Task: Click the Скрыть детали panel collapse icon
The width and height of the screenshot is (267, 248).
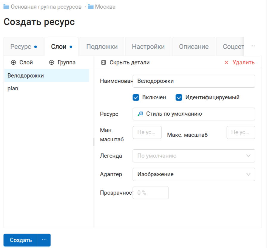Action: [104, 63]
